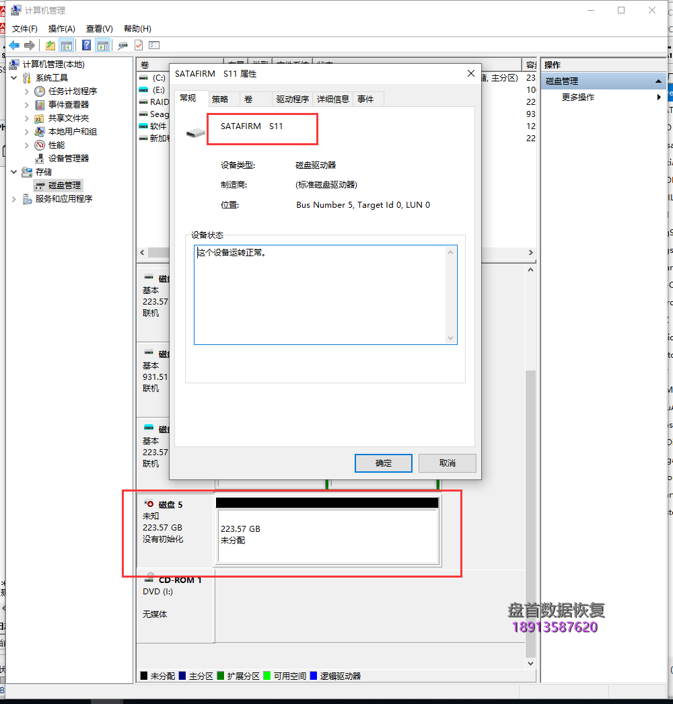The image size is (673, 704).
Task: Click the 确定 button
Action: coord(383,463)
